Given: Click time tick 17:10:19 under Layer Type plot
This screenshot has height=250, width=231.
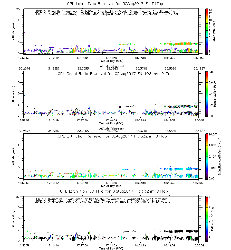Looking at the screenshot, I should coord(53,58).
